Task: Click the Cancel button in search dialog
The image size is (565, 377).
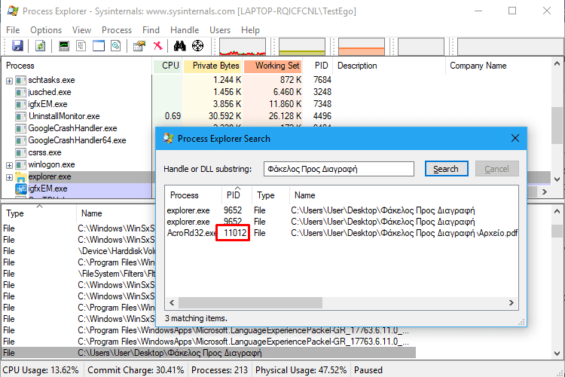Action: [x=496, y=169]
